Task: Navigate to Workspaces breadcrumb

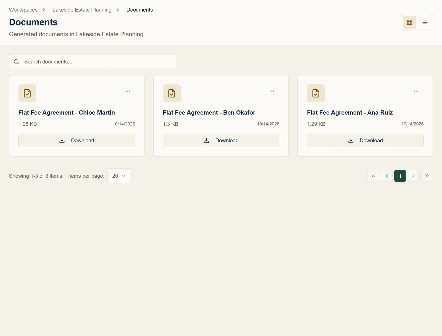Action: 23,10
